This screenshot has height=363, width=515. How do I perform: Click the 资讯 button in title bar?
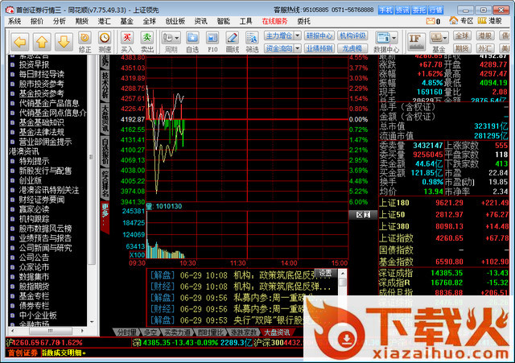point(402,10)
